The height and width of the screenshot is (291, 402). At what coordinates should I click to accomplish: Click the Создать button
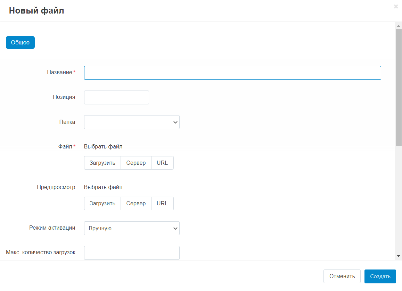click(x=380, y=276)
